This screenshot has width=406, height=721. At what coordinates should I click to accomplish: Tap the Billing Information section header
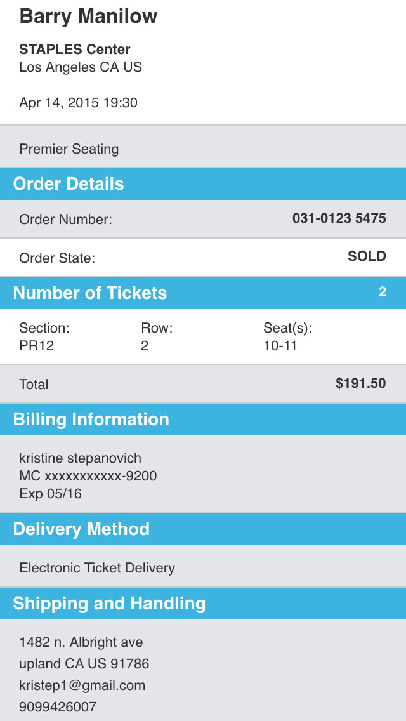[91, 420]
